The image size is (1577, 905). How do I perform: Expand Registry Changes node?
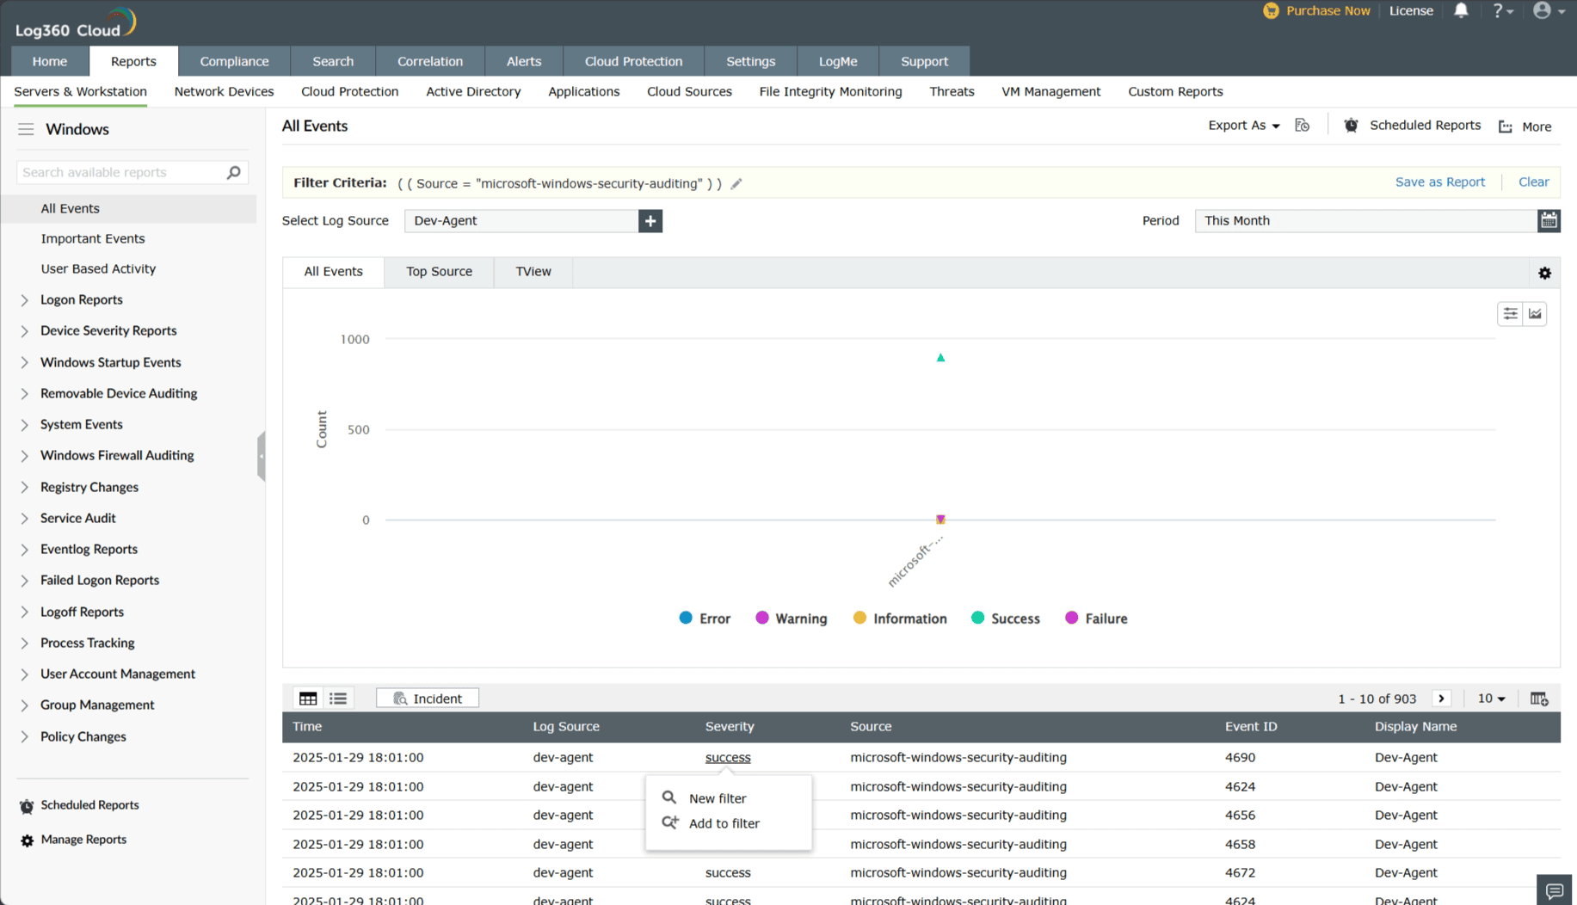tap(24, 488)
